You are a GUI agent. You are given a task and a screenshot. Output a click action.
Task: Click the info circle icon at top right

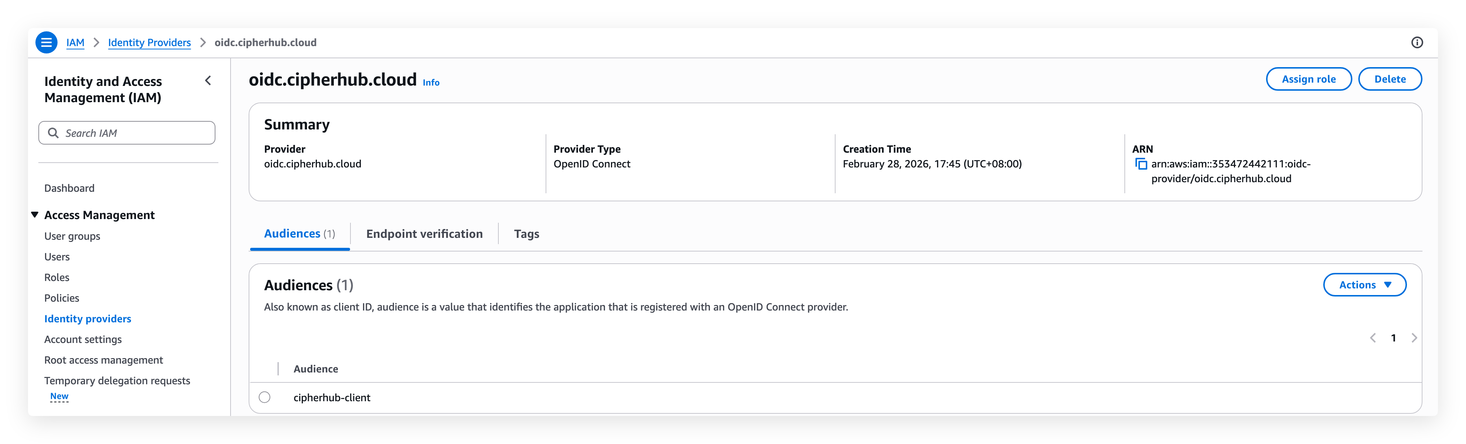[1417, 43]
